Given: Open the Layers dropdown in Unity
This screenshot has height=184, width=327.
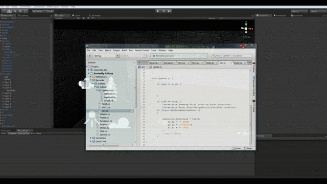Looking at the screenshot, I should click(299, 11).
